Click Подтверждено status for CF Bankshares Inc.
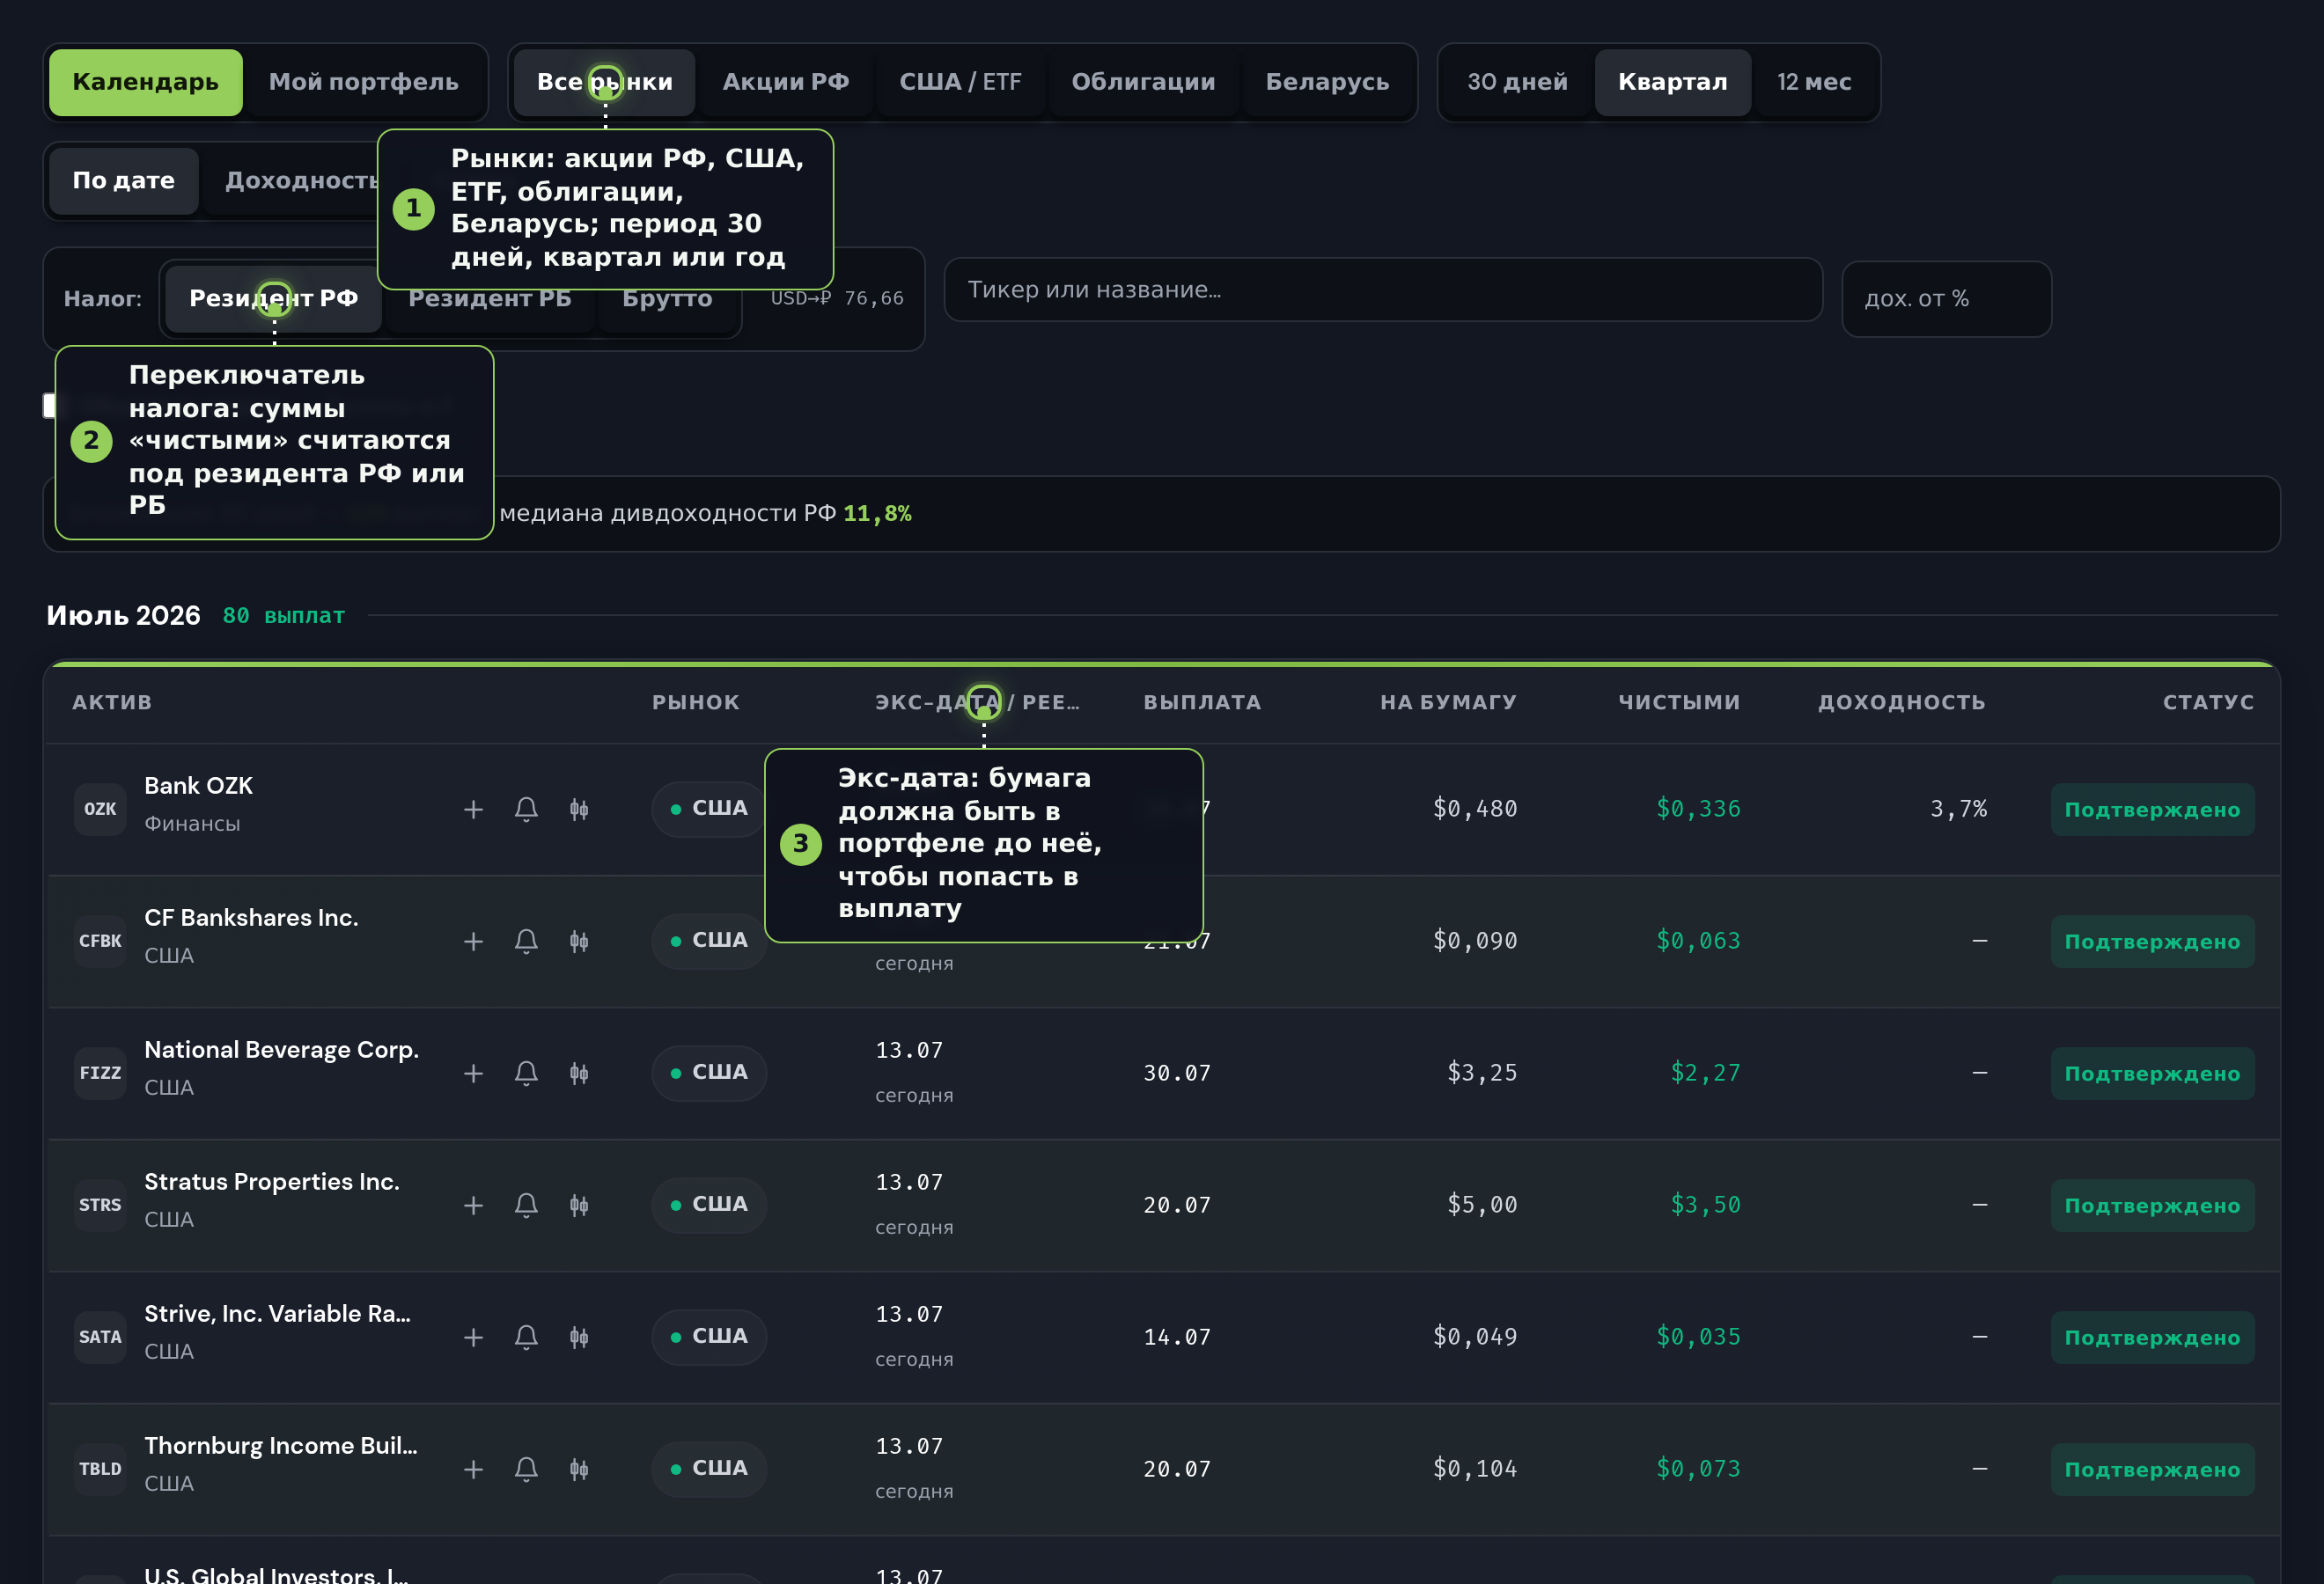The width and height of the screenshot is (2324, 1584). pos(2153,942)
